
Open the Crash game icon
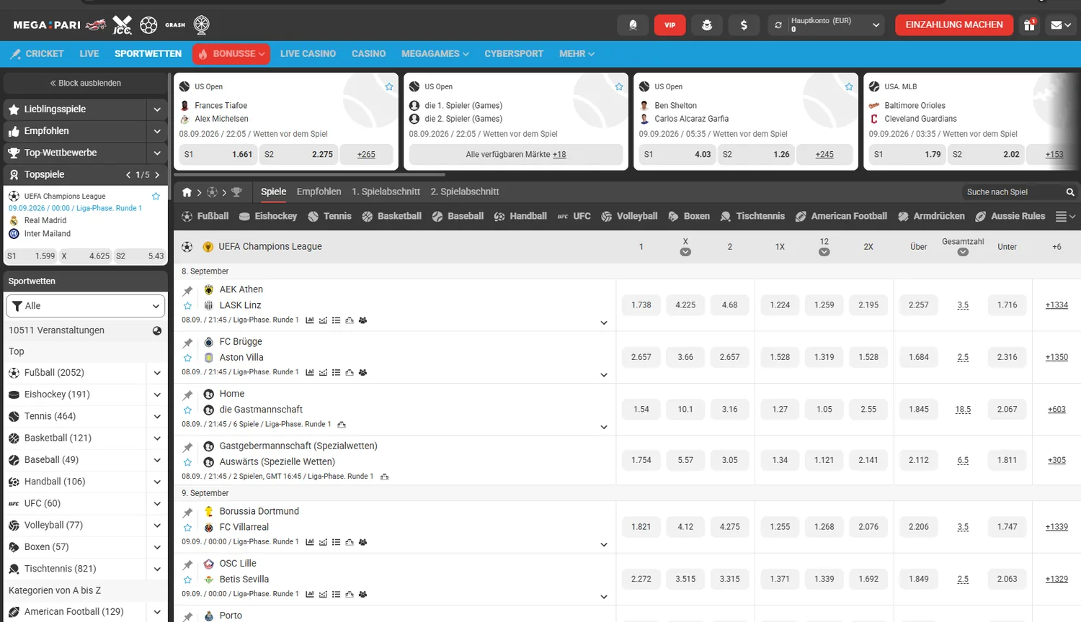pyautogui.click(x=175, y=25)
